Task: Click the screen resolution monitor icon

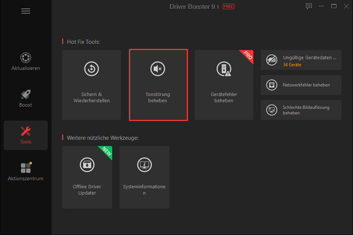Action: [272, 110]
